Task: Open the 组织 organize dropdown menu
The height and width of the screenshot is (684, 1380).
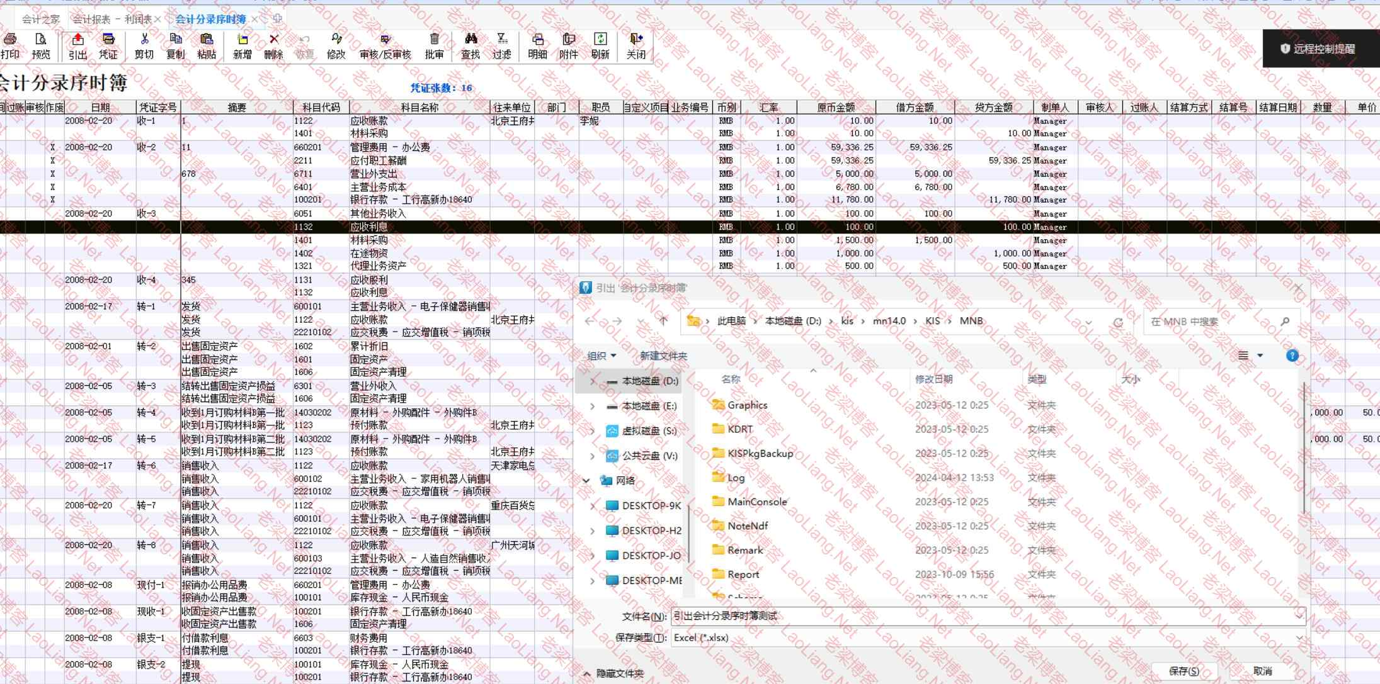Action: (x=602, y=356)
